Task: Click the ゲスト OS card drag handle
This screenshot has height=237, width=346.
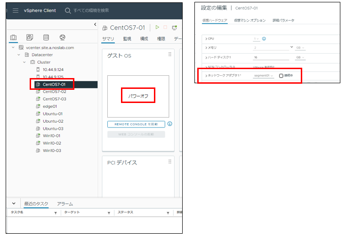Action: (170, 54)
